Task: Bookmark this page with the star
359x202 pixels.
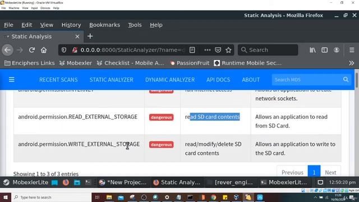Action: tap(228, 50)
